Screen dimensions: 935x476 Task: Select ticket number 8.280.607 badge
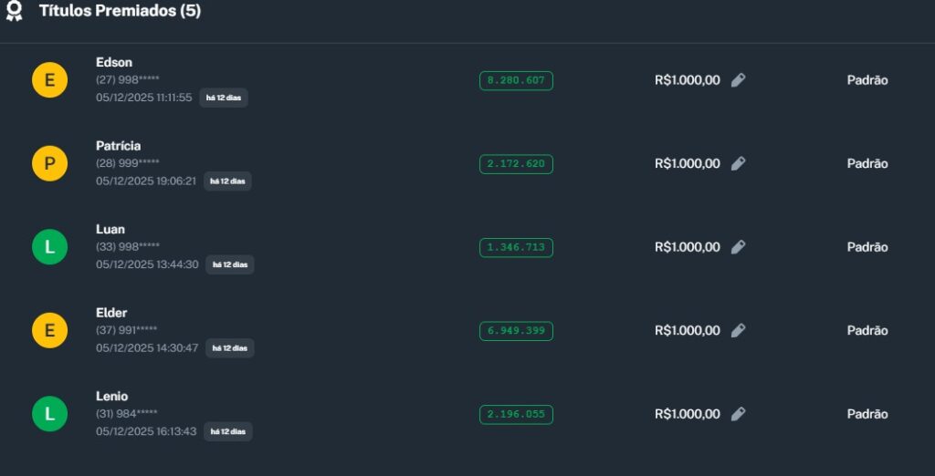point(516,80)
